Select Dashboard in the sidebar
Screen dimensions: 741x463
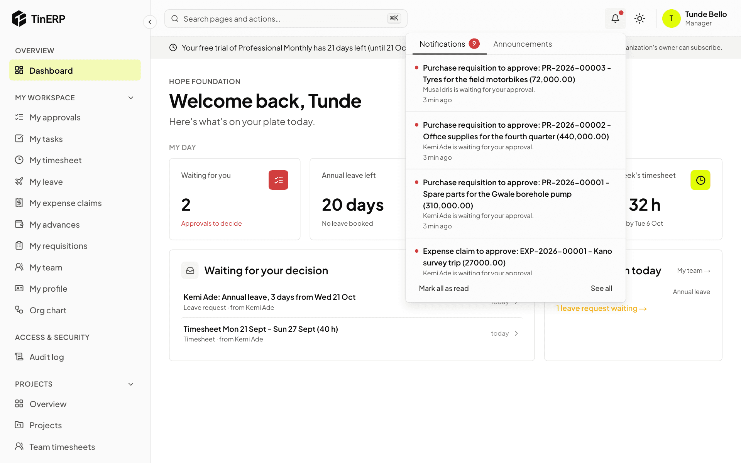[x=75, y=70]
